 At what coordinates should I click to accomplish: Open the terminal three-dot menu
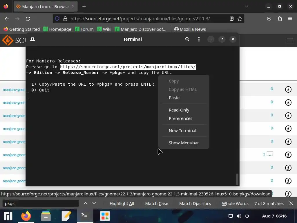199,39
